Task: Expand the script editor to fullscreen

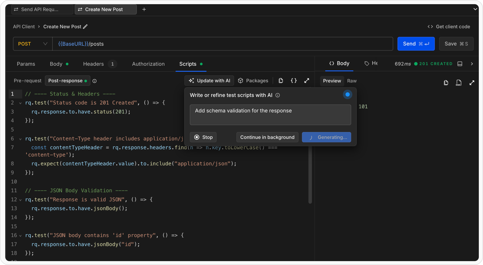Action: coord(307,81)
